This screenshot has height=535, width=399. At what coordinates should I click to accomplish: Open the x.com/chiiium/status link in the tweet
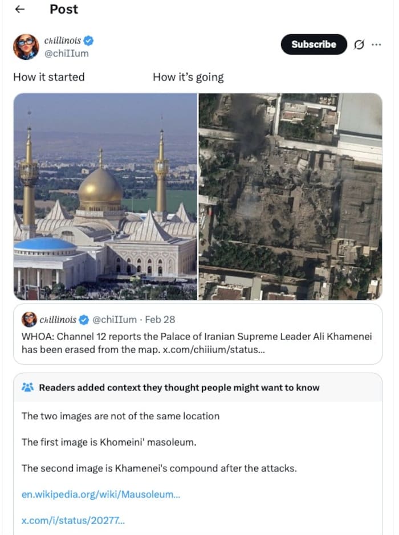[x=223, y=349]
